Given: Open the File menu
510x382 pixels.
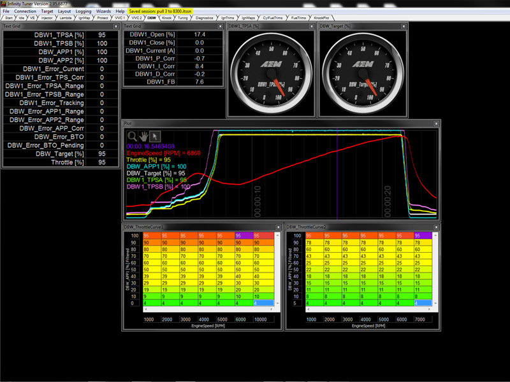Looking at the screenshot, I should click(x=6, y=11).
